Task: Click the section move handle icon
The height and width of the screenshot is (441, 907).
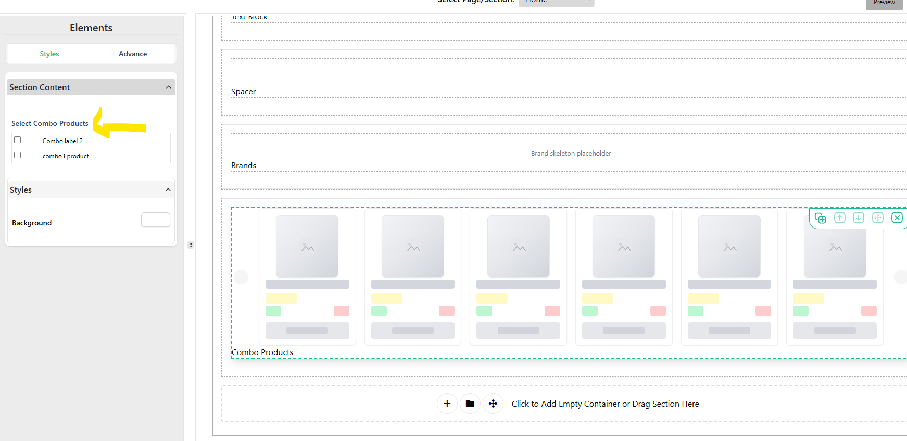Action: pos(878,218)
